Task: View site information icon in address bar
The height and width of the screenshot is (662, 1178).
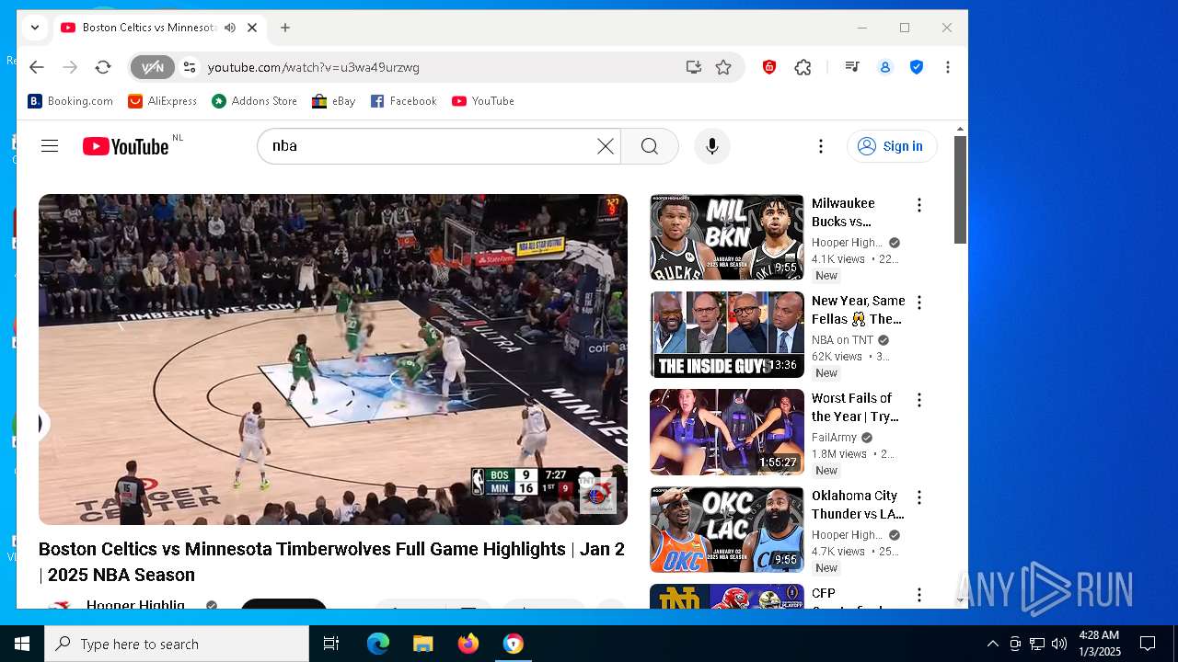Action: pyautogui.click(x=190, y=67)
